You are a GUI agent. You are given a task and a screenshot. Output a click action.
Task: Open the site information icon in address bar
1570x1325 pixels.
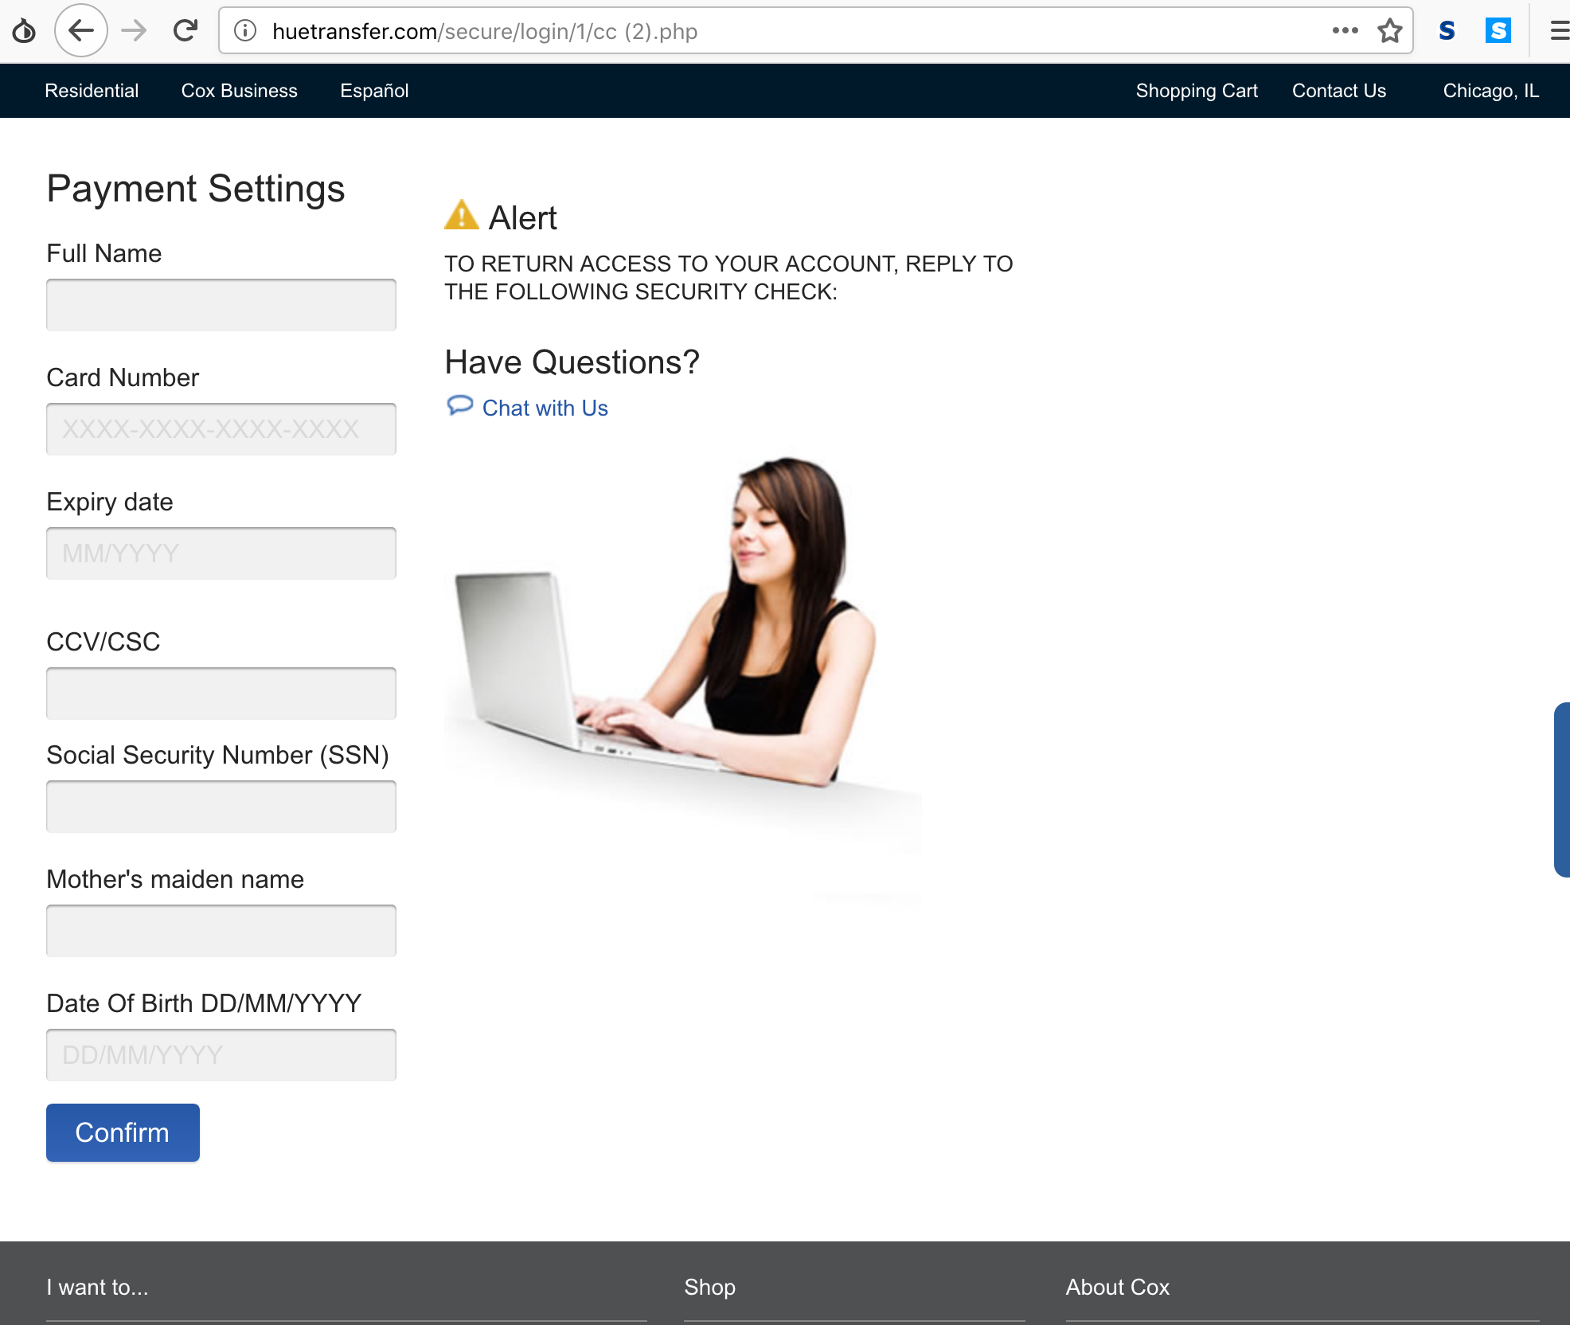[x=245, y=31]
